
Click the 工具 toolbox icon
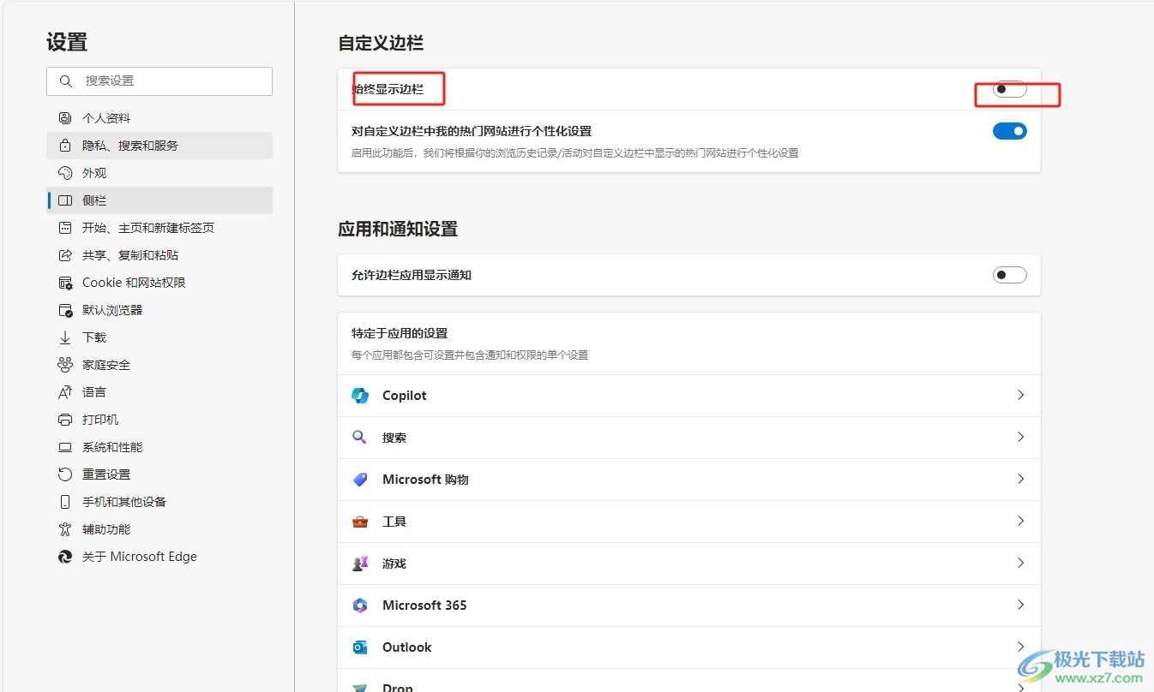point(360,522)
